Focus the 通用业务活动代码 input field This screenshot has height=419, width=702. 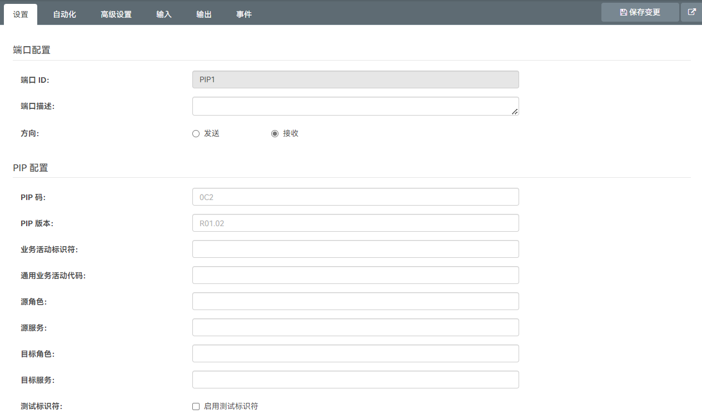click(x=356, y=275)
